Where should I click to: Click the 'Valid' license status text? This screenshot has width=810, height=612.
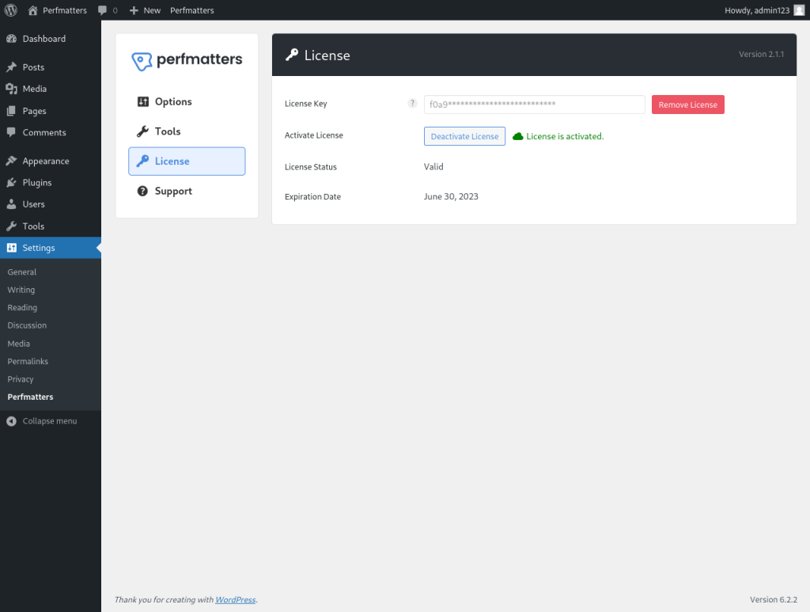pyautogui.click(x=433, y=166)
